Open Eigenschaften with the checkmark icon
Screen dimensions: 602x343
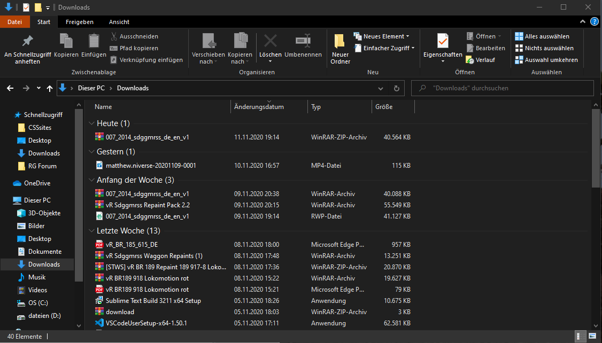click(x=443, y=42)
